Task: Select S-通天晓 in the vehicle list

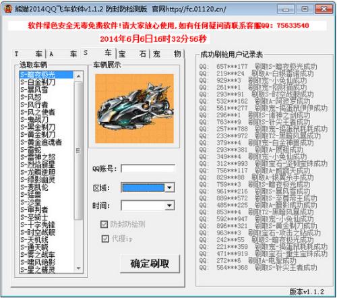Action: 47,247
